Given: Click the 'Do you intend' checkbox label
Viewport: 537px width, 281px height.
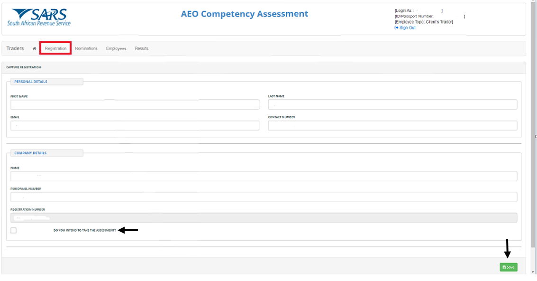Looking at the screenshot, I should 85,230.
